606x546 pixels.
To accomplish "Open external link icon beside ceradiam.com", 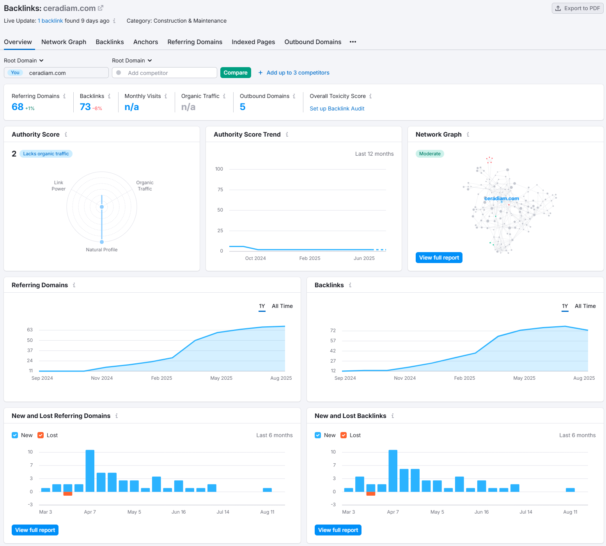I will [101, 8].
